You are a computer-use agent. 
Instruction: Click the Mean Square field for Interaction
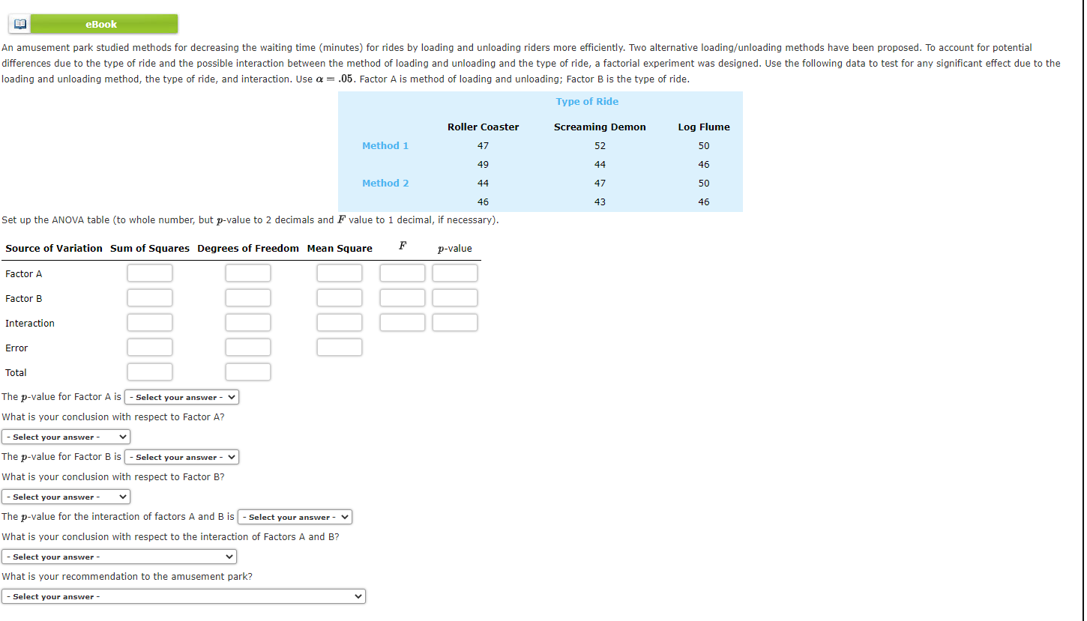[x=340, y=322]
